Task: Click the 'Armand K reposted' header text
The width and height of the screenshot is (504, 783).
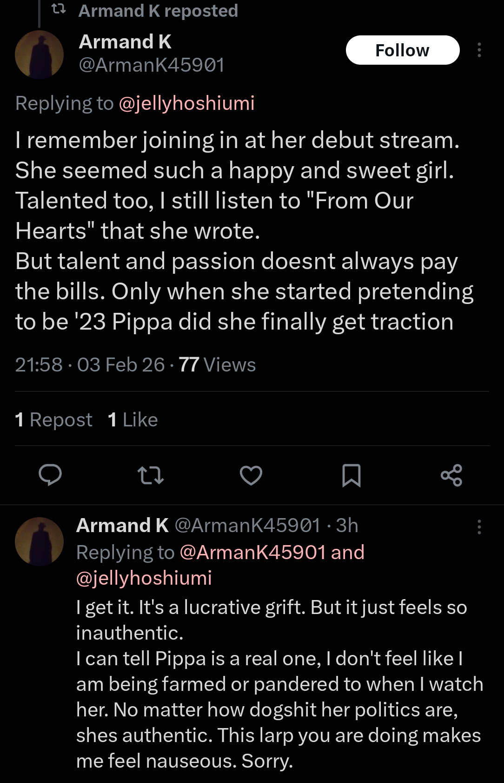Action: click(x=158, y=10)
